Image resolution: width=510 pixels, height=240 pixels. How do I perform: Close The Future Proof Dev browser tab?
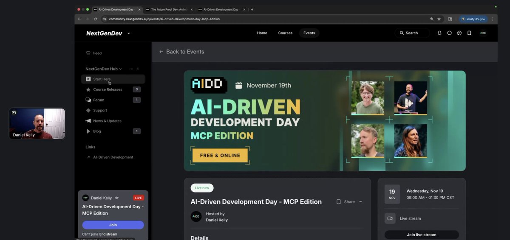[192, 9]
